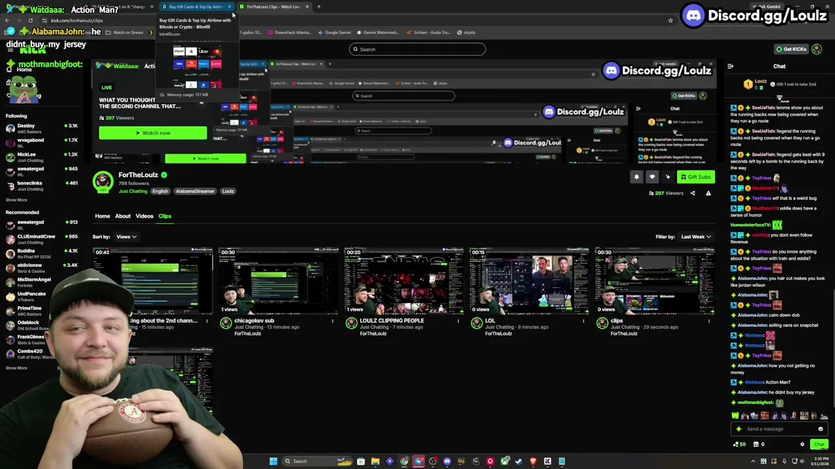Switch to ForTheLoulz Clips browser tab
The height and width of the screenshot is (469, 835).
click(273, 7)
